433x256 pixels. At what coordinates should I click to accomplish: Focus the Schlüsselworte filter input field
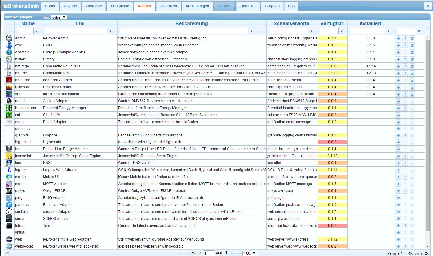click(289, 31)
